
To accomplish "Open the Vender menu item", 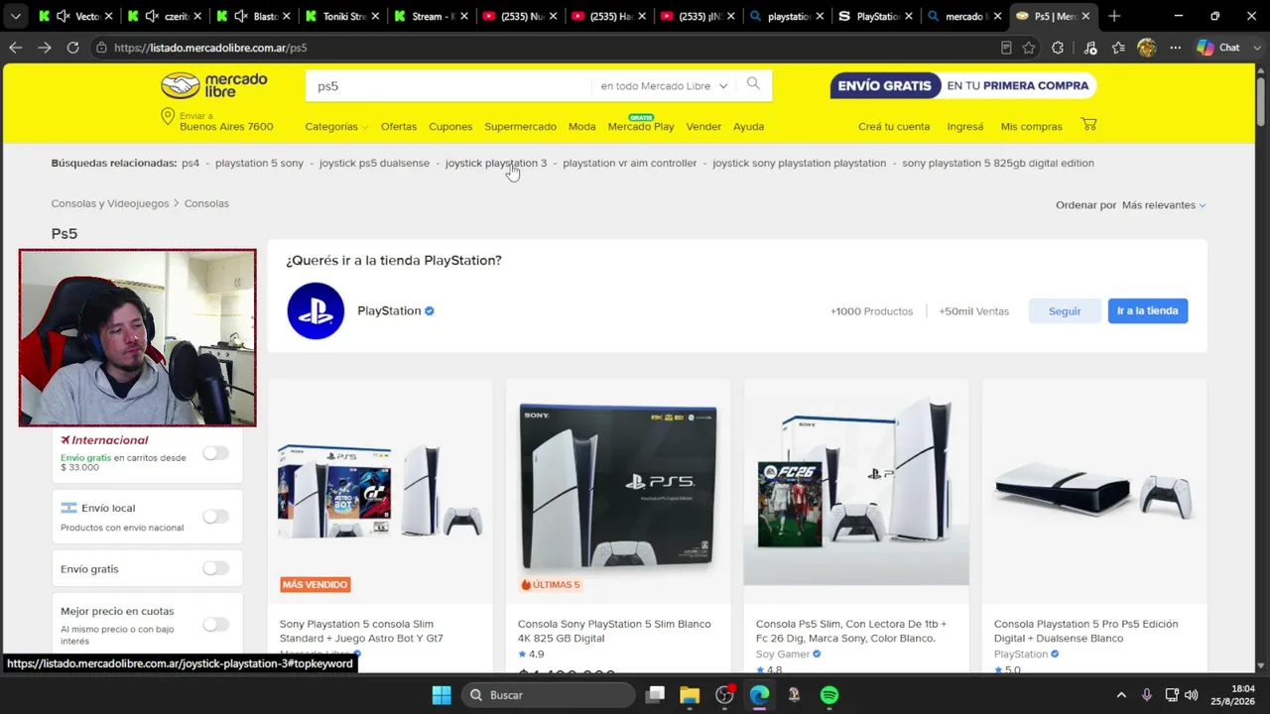I will point(703,127).
